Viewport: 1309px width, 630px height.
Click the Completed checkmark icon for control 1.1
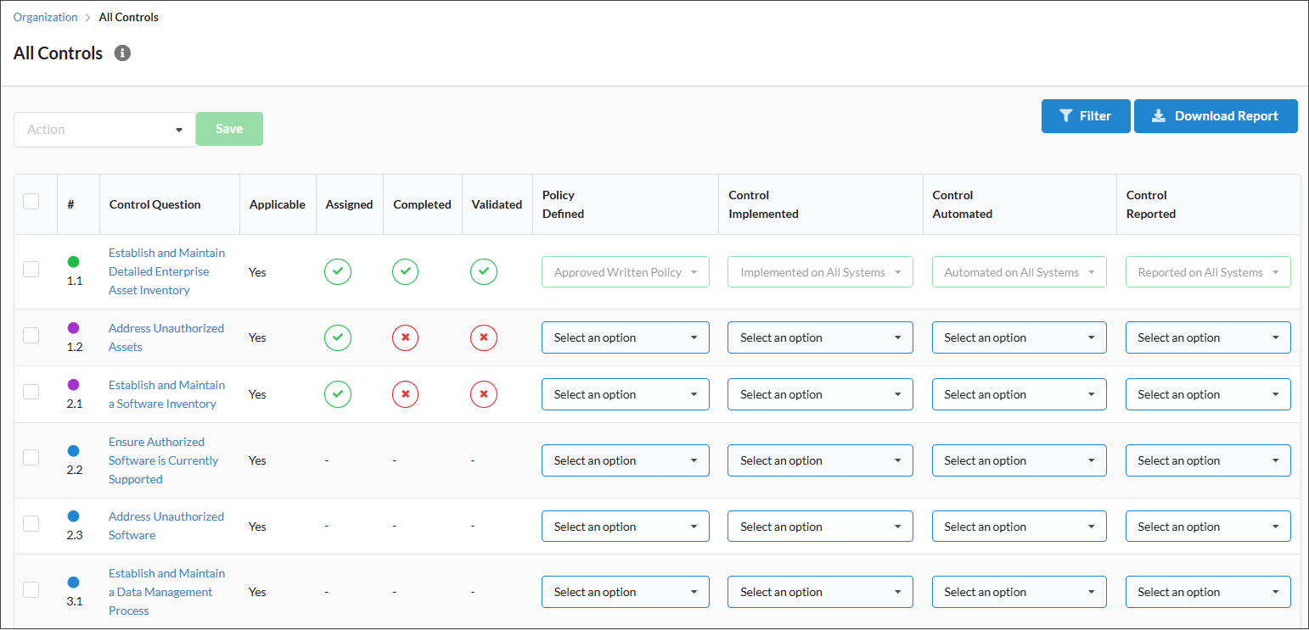point(405,272)
